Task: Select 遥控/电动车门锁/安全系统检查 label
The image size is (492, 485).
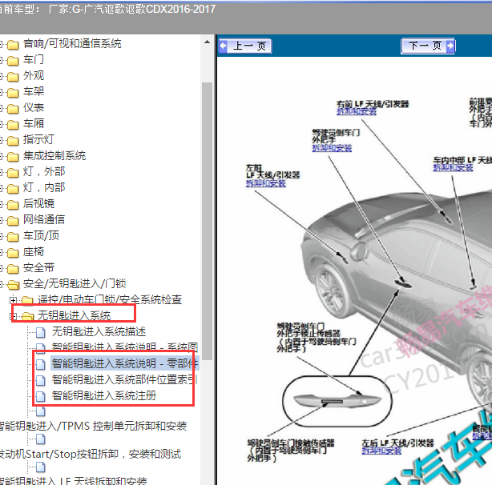Action: tap(110, 299)
